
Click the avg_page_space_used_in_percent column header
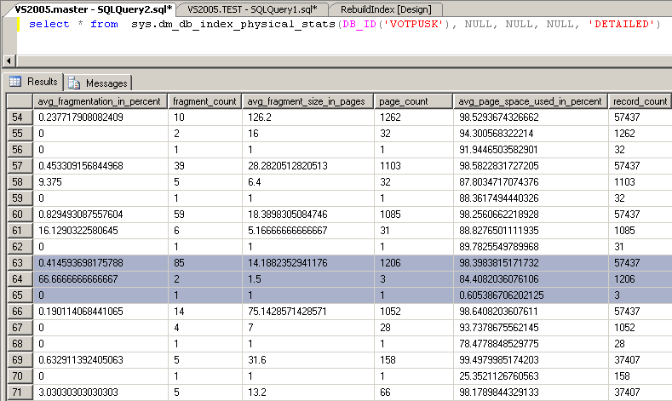click(530, 101)
